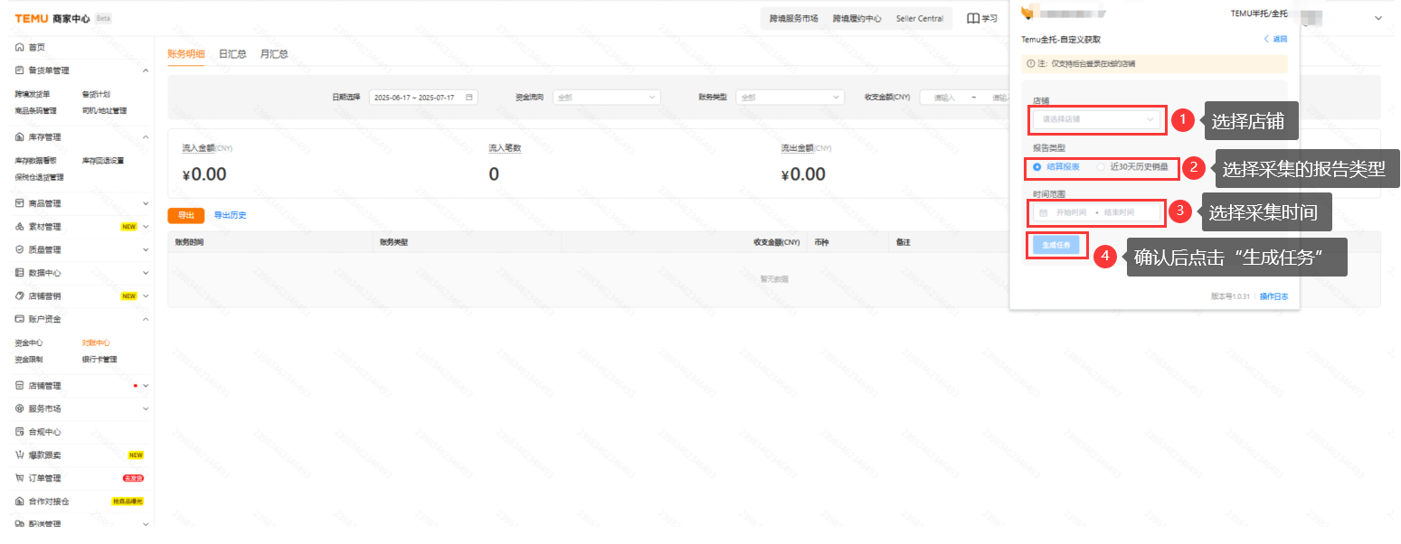Image resolution: width=1401 pixels, height=544 pixels.
Task: Click the 账务时间 column header
Action: (189, 242)
